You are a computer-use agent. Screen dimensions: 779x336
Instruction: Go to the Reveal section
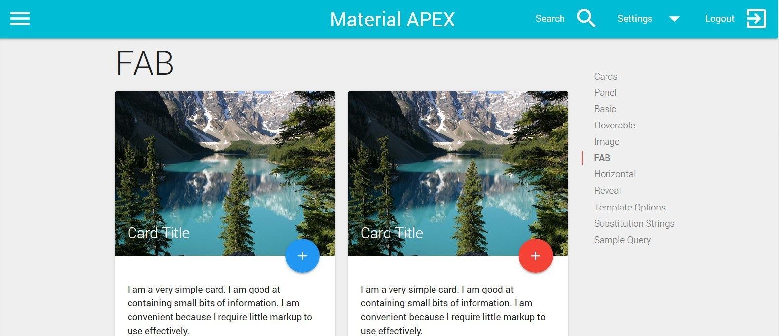point(607,190)
